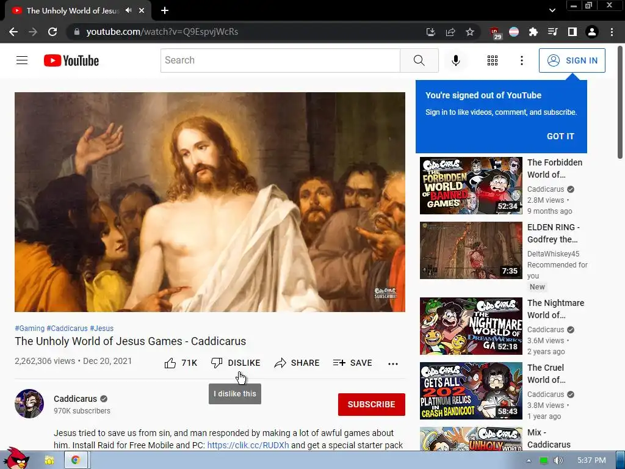Go back to the previous page
The height and width of the screenshot is (469, 625).
tap(13, 32)
